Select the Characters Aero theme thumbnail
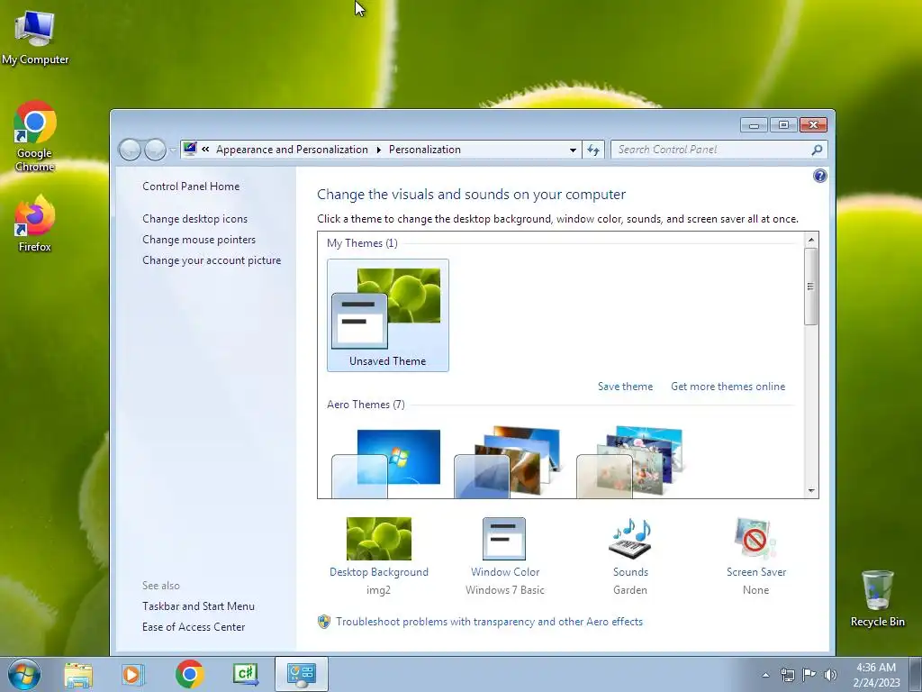922x692 pixels. pos(629,462)
